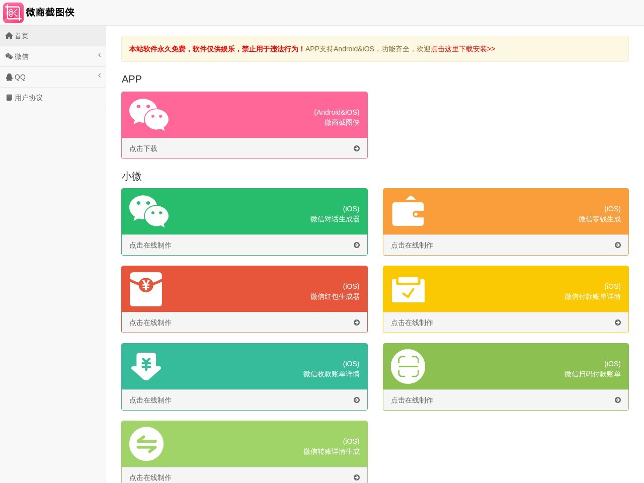Click the 微商截图侠 site title text
Viewport: 644px width, 483px height.
tap(50, 13)
